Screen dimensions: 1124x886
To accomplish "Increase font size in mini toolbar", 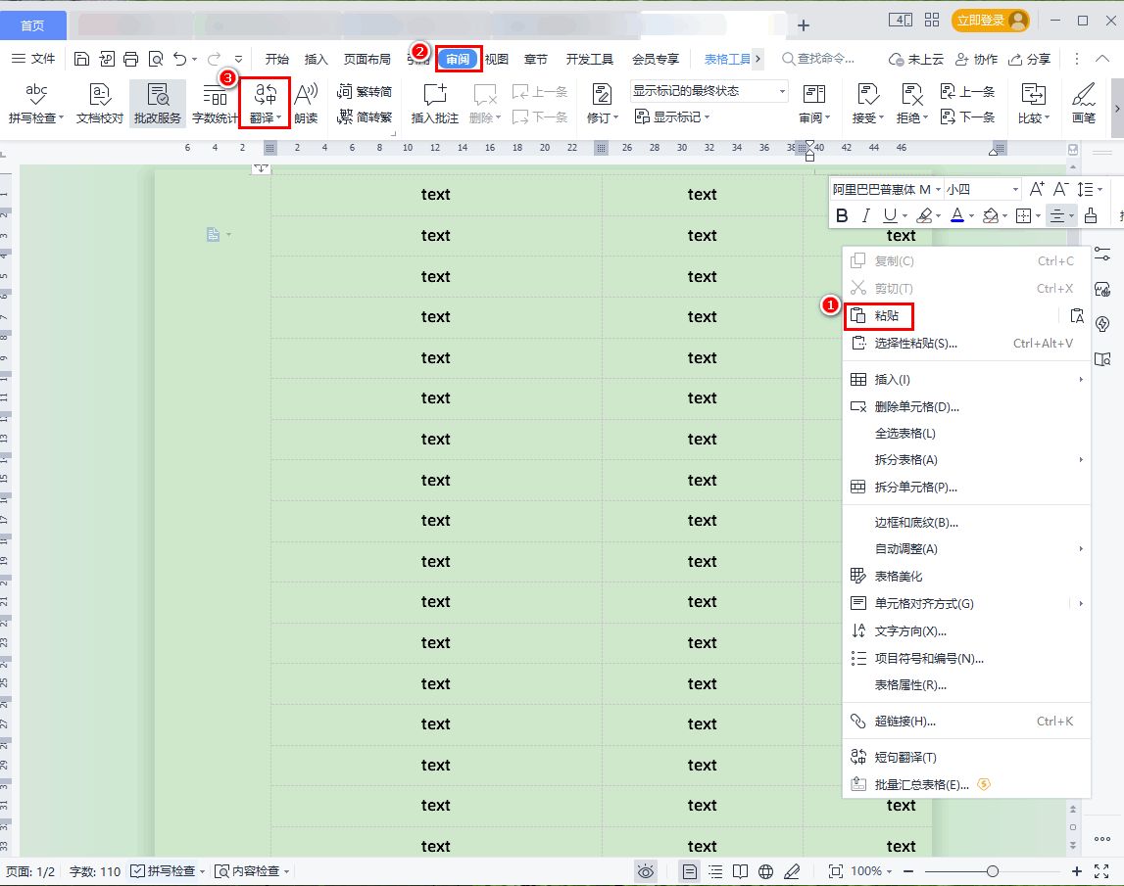I will 1037,189.
